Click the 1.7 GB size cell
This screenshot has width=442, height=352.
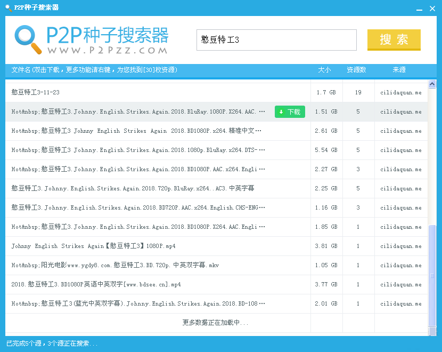(326, 92)
